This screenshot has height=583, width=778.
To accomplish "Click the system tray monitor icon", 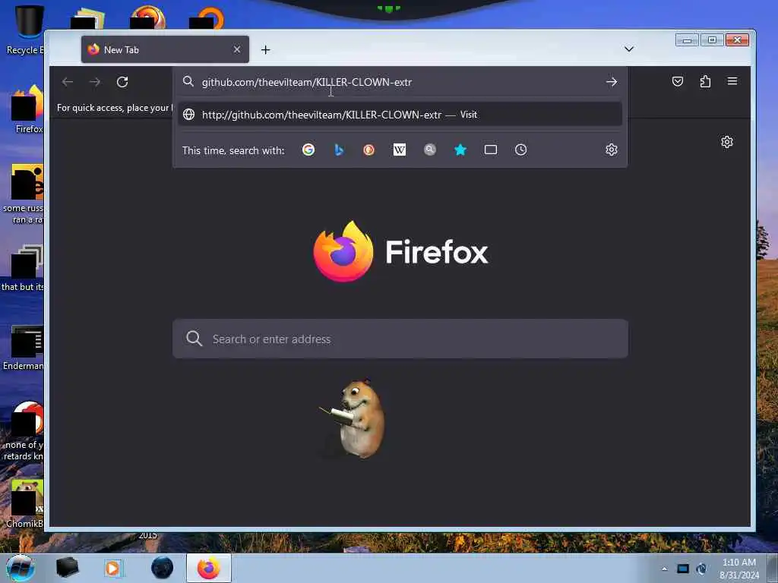I will pyautogui.click(x=683, y=569).
